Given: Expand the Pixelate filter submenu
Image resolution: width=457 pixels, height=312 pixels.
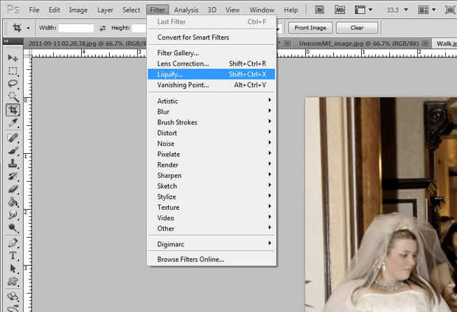Looking at the screenshot, I should click(212, 155).
